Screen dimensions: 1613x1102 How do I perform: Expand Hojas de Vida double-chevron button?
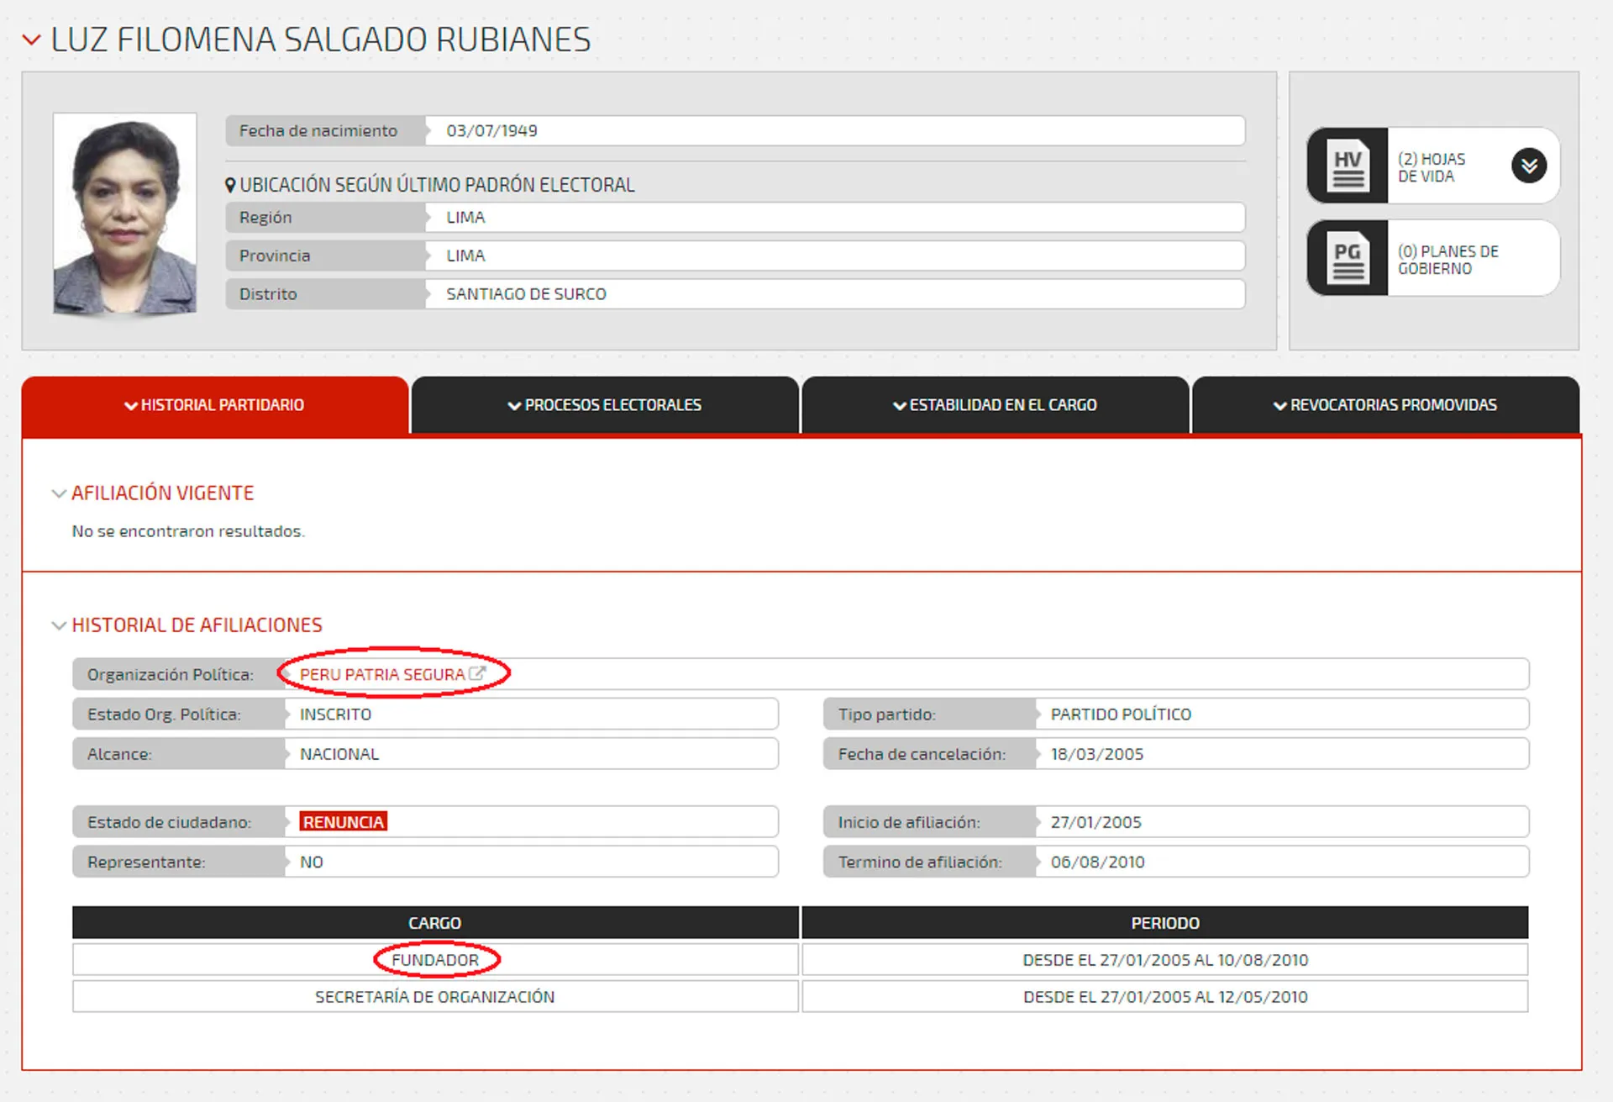[1528, 166]
